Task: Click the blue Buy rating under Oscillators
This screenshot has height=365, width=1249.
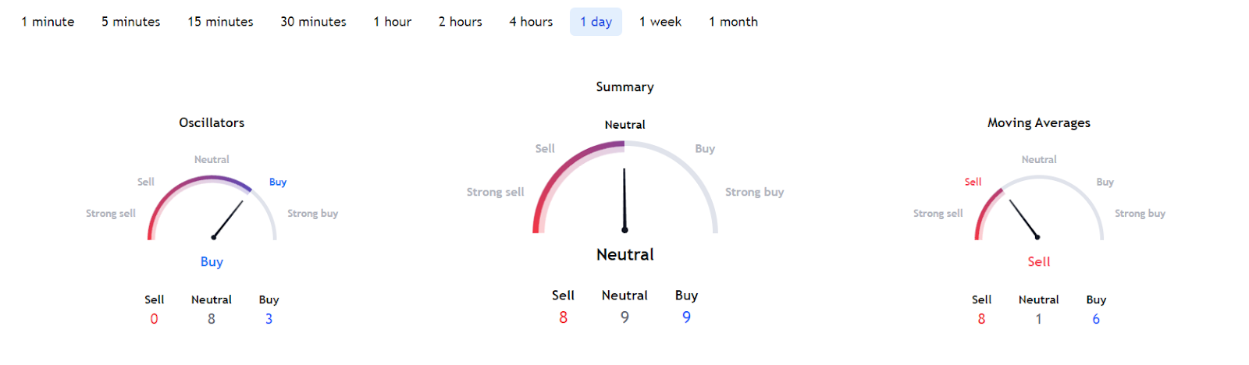Action: click(212, 262)
